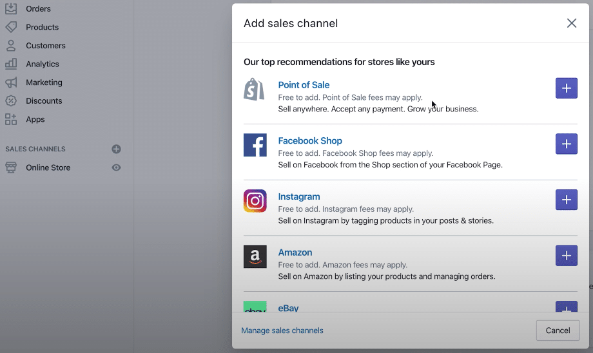Open the Amazon channel link
This screenshot has height=353, width=593.
pyautogui.click(x=295, y=252)
